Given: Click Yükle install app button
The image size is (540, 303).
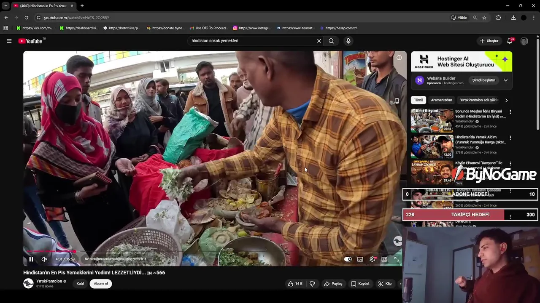Looking at the screenshot, I should point(459,18).
